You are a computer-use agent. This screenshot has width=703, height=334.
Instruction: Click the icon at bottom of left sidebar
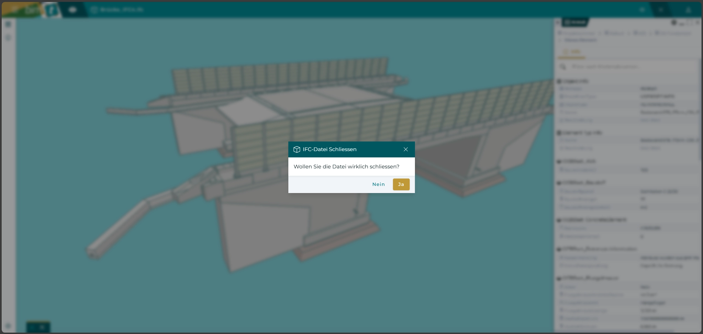point(8,326)
